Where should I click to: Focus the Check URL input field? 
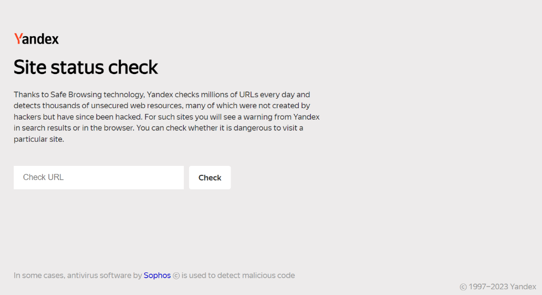click(x=99, y=177)
